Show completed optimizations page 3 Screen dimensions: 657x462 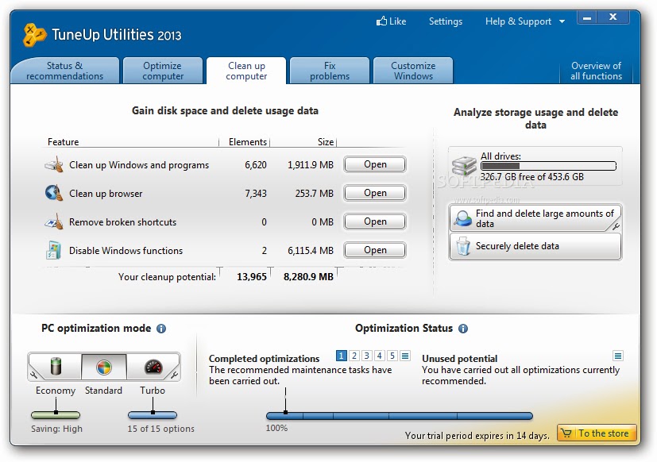coord(366,356)
